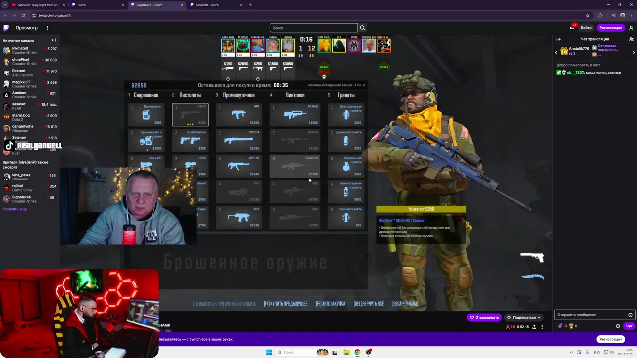Viewport: 637px width, 358px height.
Task: Open magixxLFF channel in sidebar
Action: click(30, 84)
